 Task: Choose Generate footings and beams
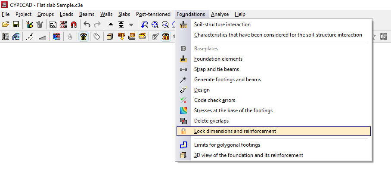point(227,80)
